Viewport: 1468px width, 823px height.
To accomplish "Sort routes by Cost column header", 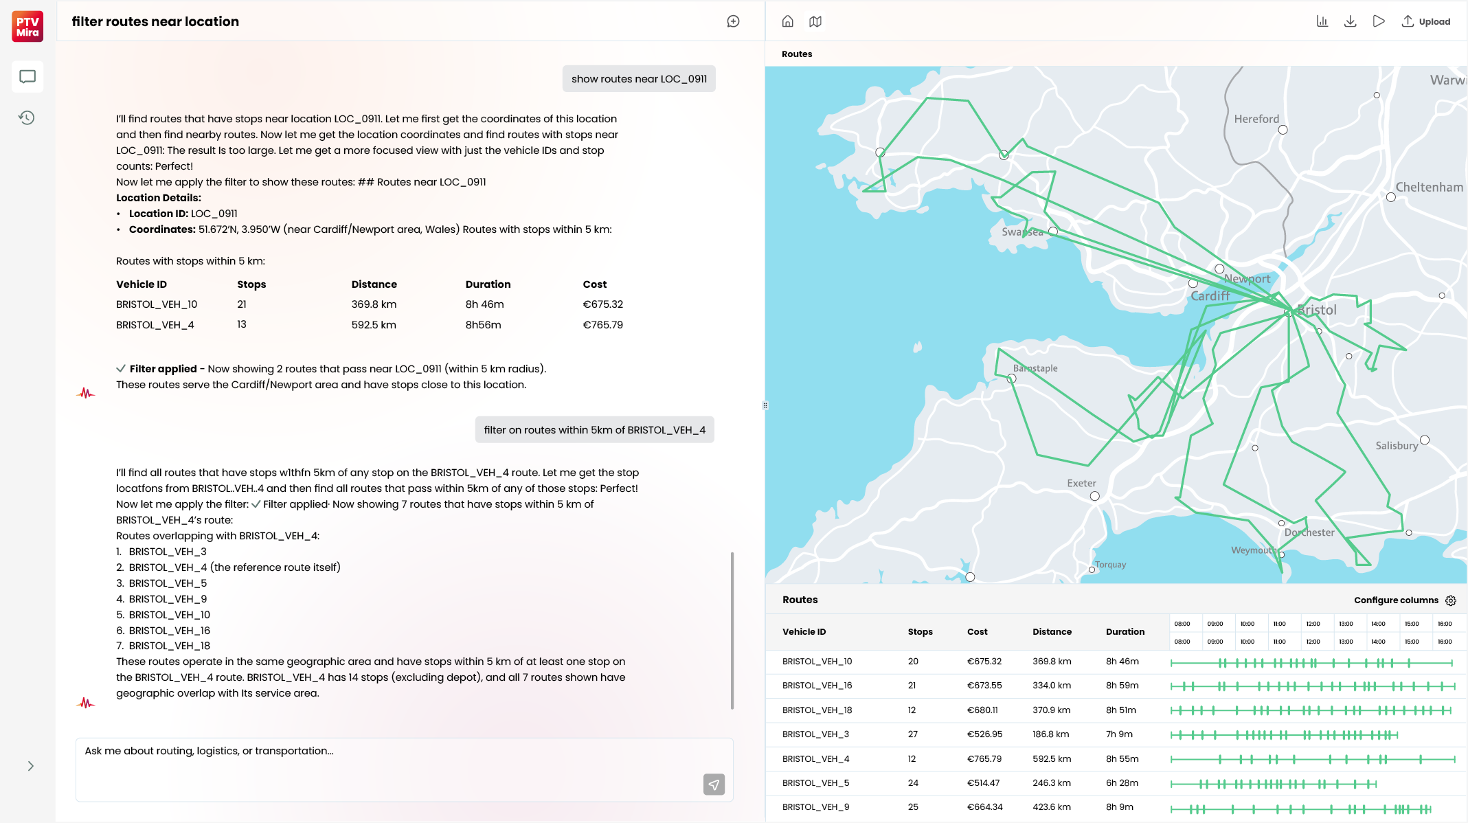I will (x=977, y=632).
